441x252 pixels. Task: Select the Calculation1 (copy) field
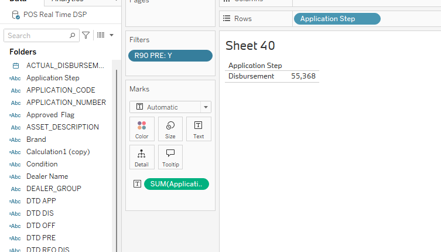click(58, 152)
